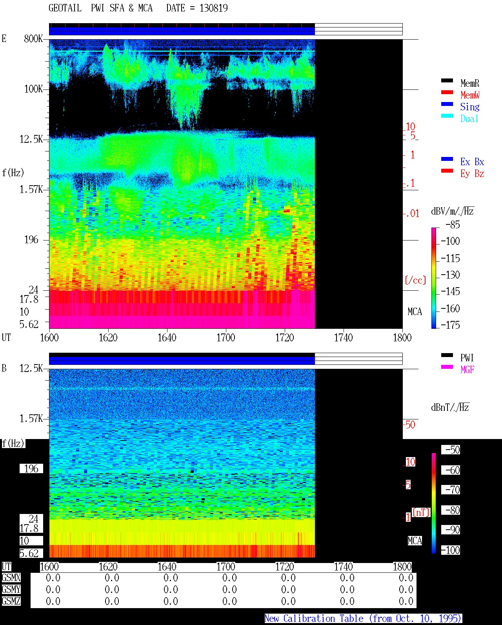This screenshot has width=502, height=625.
Task: Click the black PWI legend swatch
Action: 447,355
